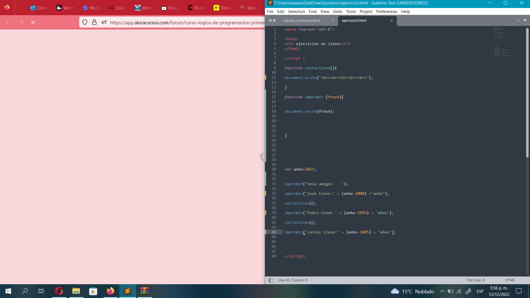Switch to Firefox from taskbar

110,291
